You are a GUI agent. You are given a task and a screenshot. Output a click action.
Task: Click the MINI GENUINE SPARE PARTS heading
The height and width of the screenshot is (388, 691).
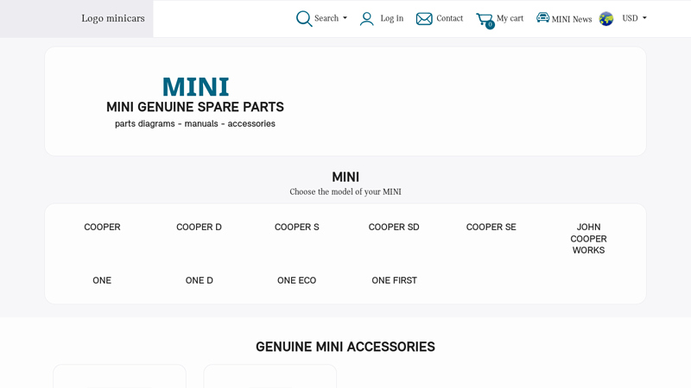[195, 107]
